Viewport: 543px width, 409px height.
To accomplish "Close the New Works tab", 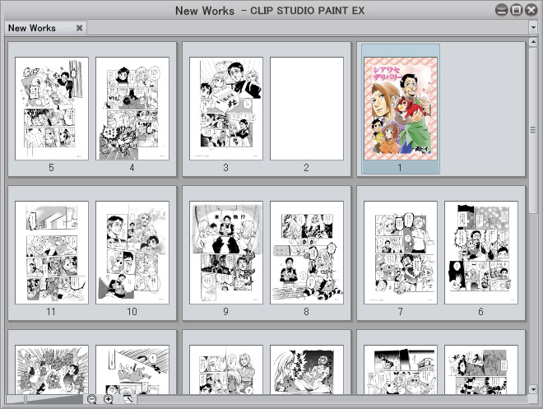I will click(79, 28).
